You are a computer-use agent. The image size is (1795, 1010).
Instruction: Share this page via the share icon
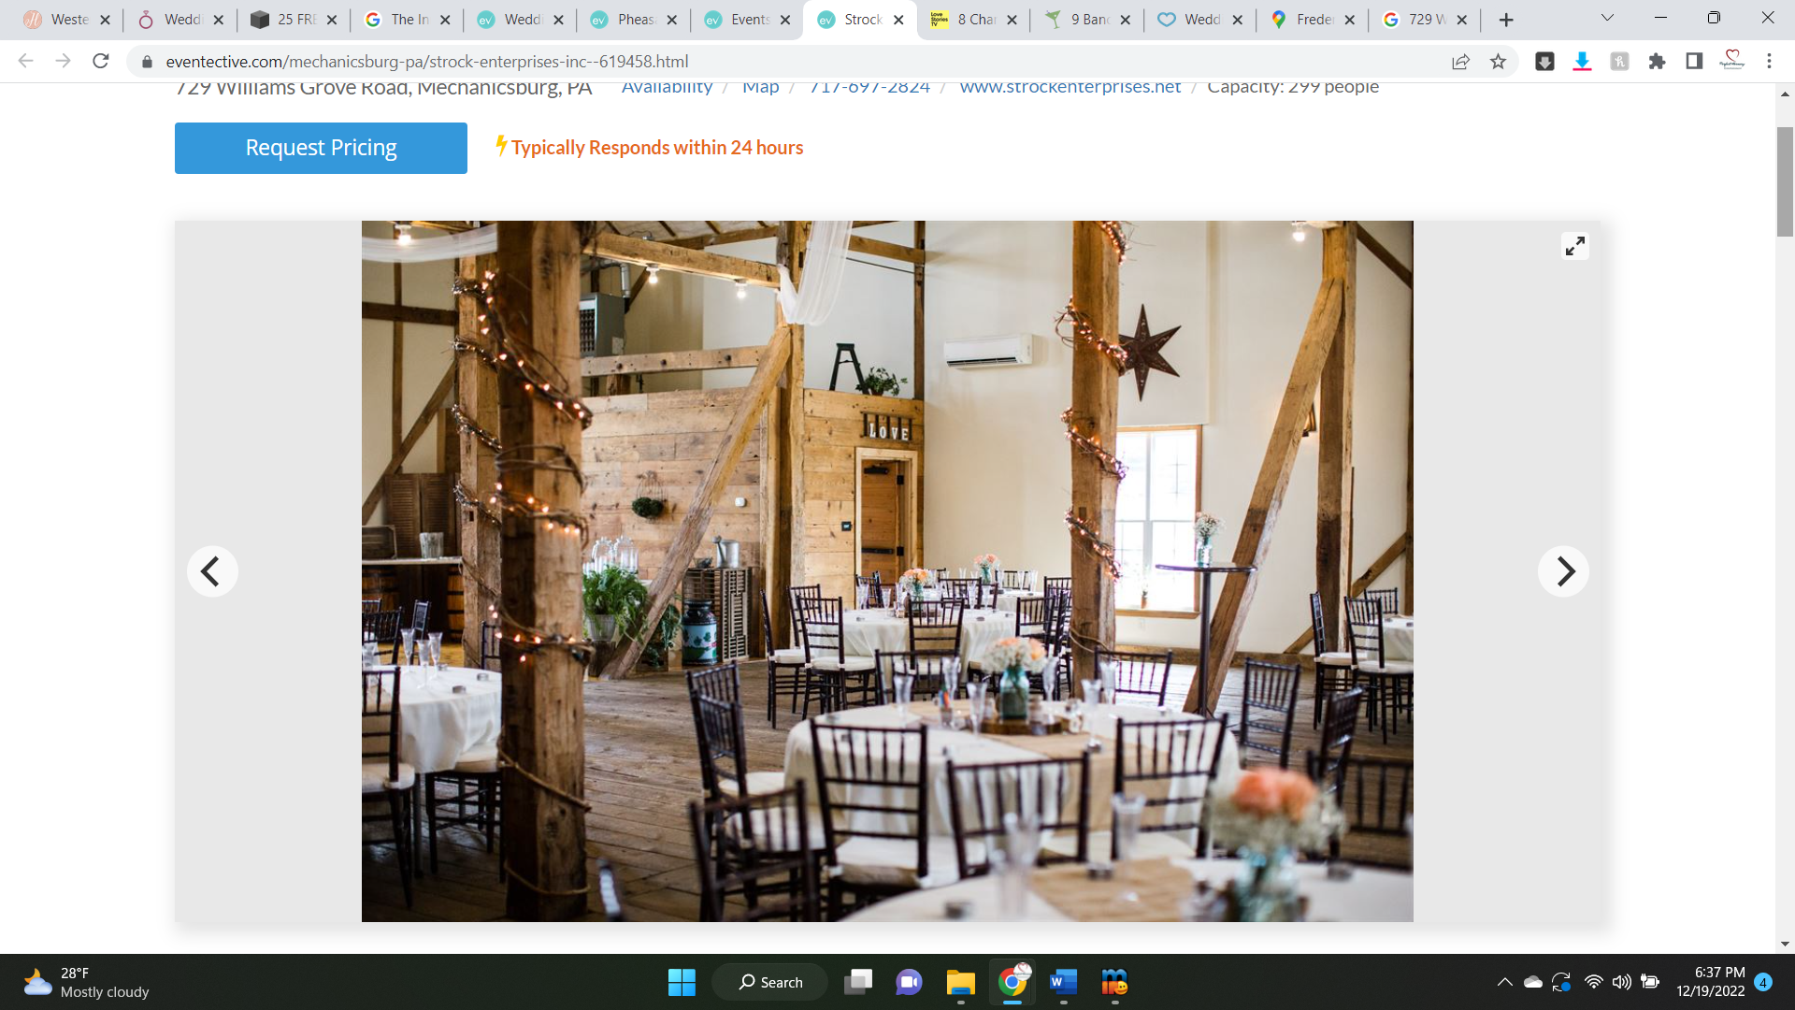pyautogui.click(x=1460, y=62)
